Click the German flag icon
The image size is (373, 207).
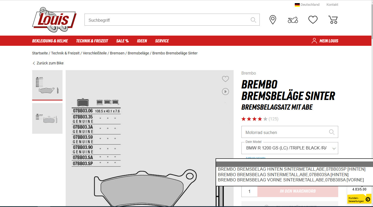click(x=297, y=5)
